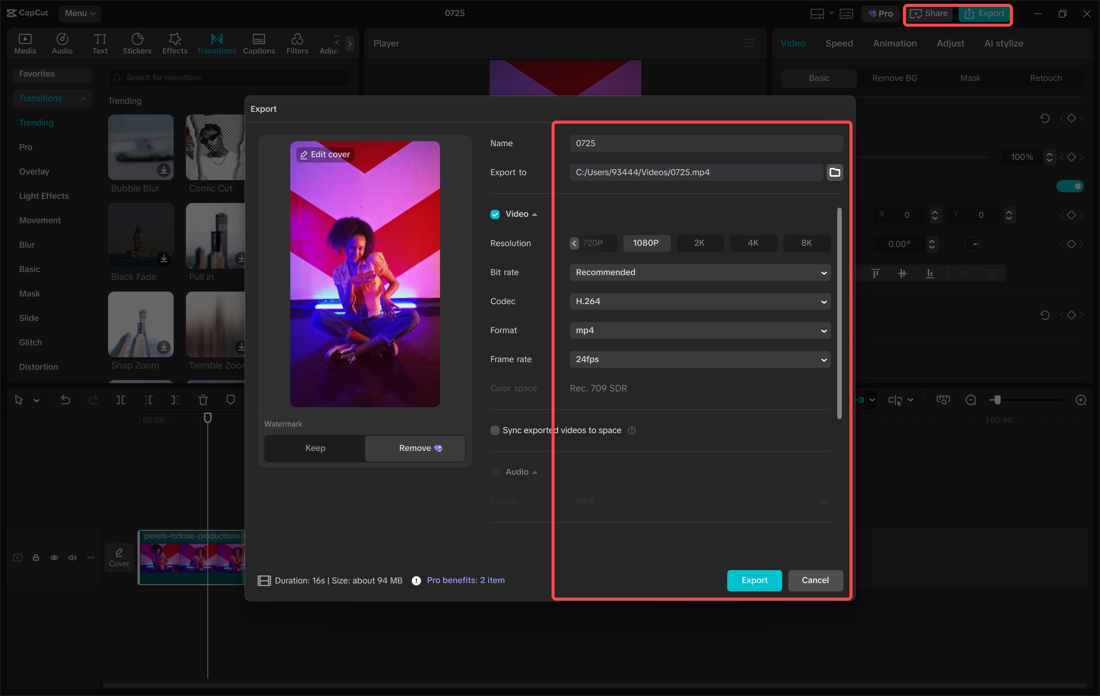1100x696 pixels.
Task: Expand the Frame rate 24fps dropdown
Action: pyautogui.click(x=700, y=359)
